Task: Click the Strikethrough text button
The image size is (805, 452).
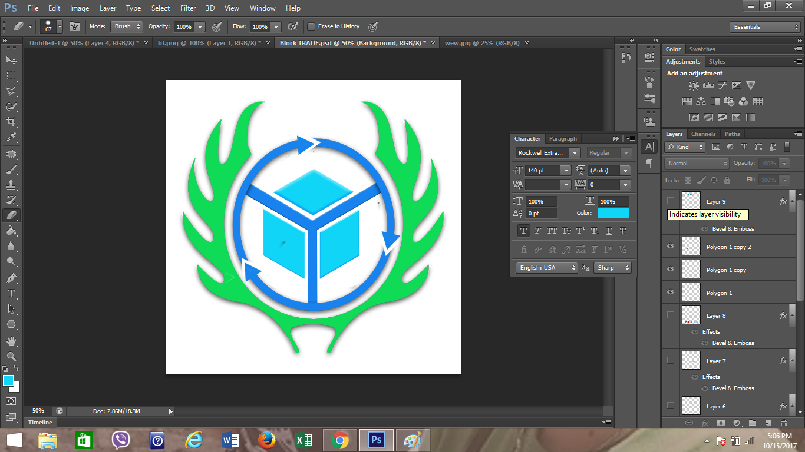Action: click(623, 231)
